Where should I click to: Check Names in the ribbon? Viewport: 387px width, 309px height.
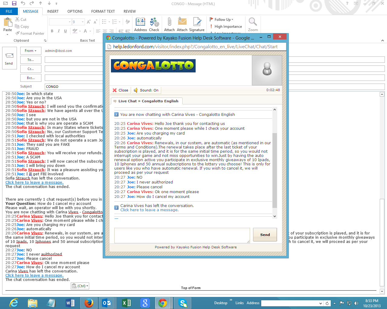click(x=154, y=24)
